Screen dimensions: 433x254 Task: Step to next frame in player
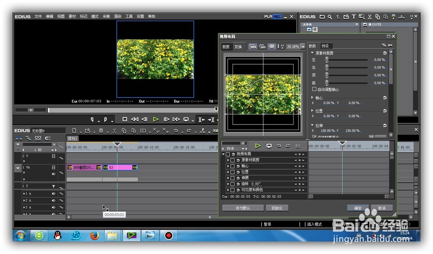167,119
